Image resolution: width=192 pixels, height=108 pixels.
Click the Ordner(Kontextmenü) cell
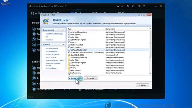(113, 73)
